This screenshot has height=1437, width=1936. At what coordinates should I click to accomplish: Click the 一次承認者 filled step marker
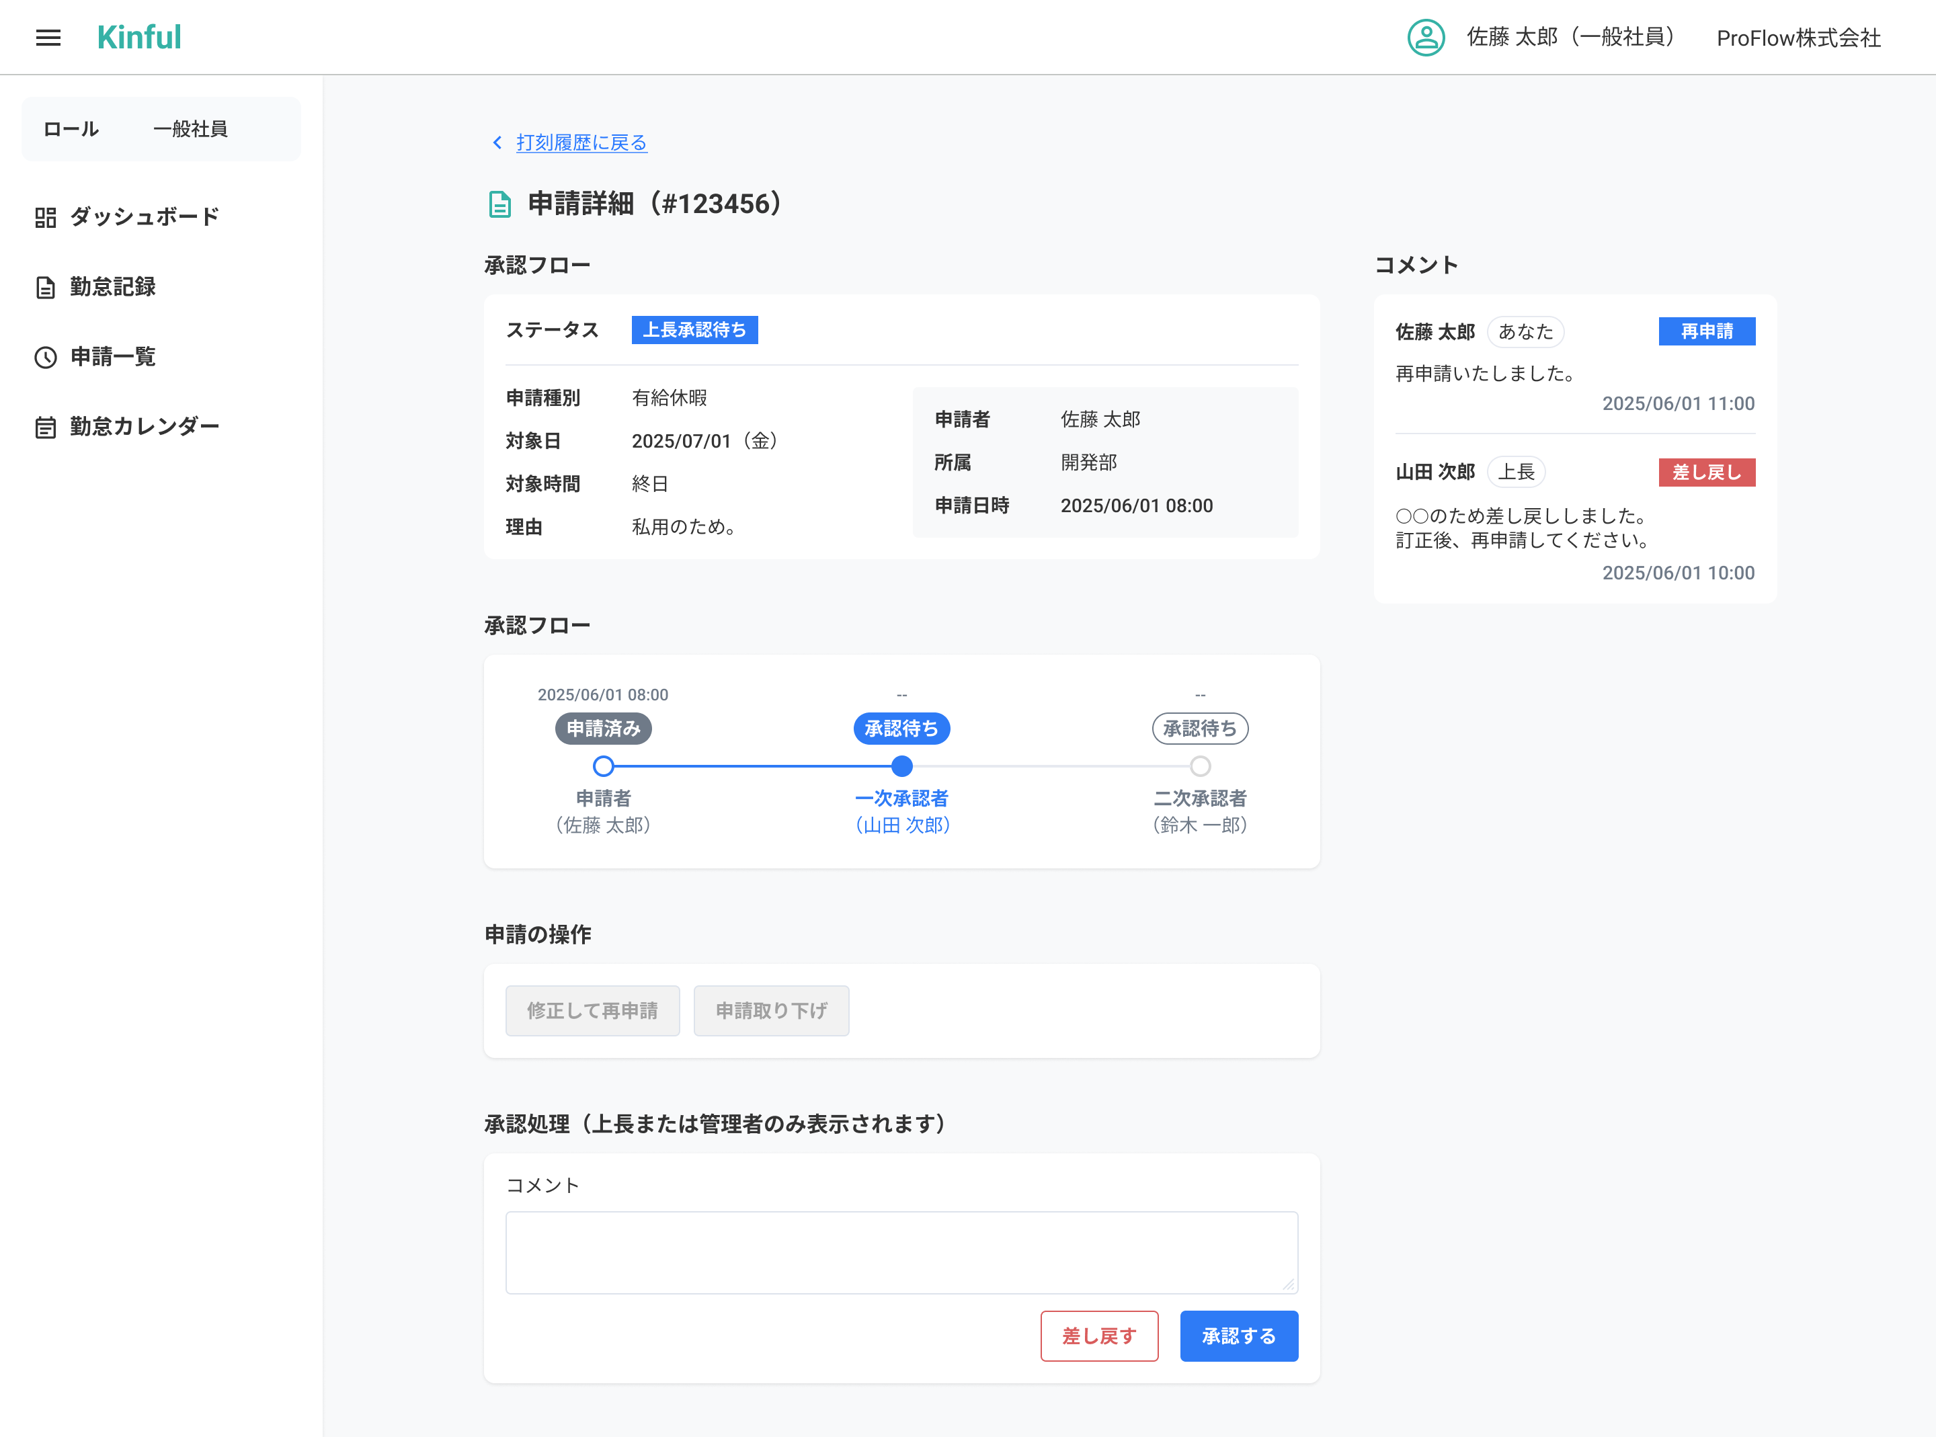click(902, 766)
